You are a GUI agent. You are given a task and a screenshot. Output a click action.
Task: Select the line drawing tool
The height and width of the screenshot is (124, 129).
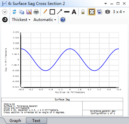(x=67, y=12)
